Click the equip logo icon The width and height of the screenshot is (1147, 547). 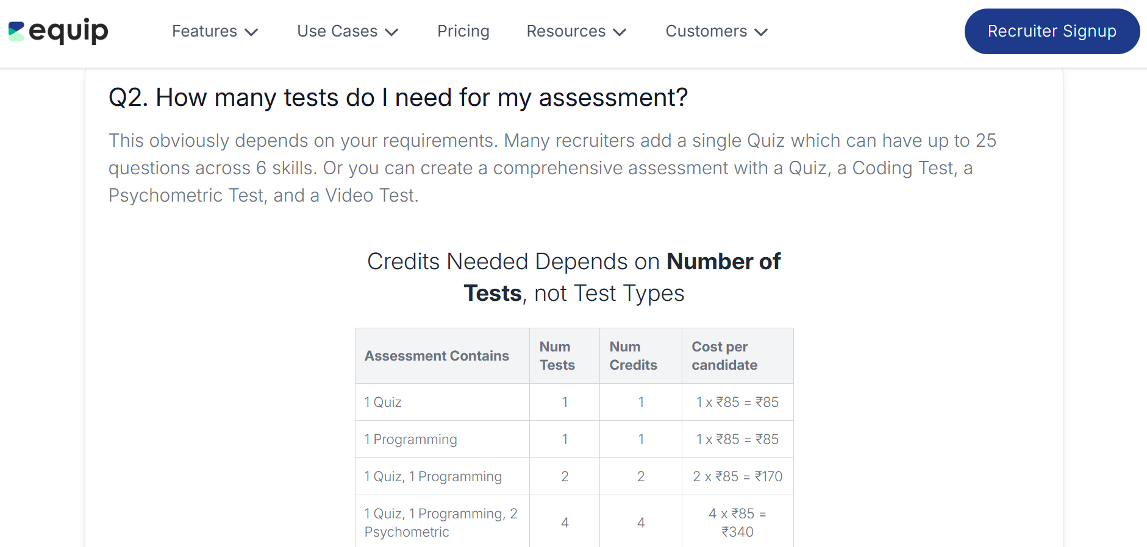tap(16, 31)
